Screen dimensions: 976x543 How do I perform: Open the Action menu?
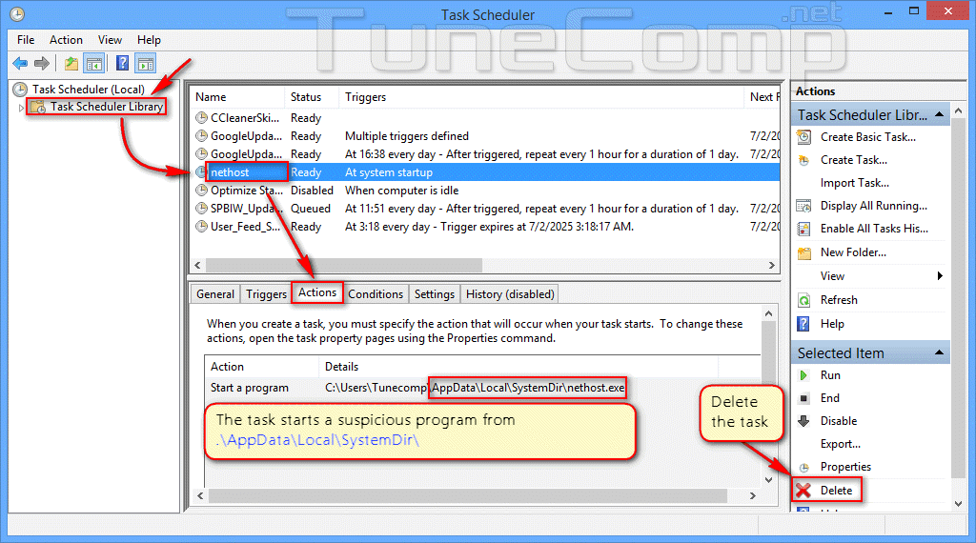66,40
